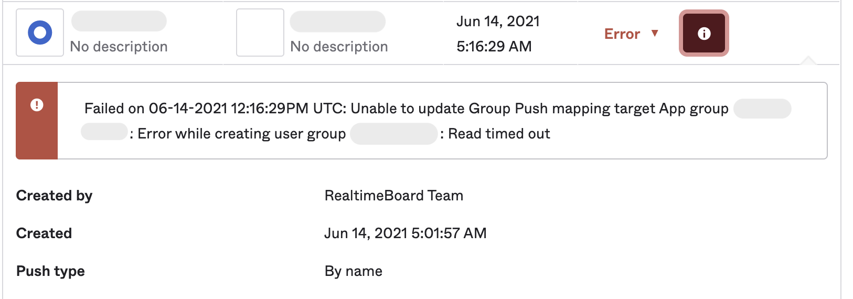Viewport: 853px width, 299px height.
Task: Click redacted pill after 'creating user group'
Action: point(393,134)
